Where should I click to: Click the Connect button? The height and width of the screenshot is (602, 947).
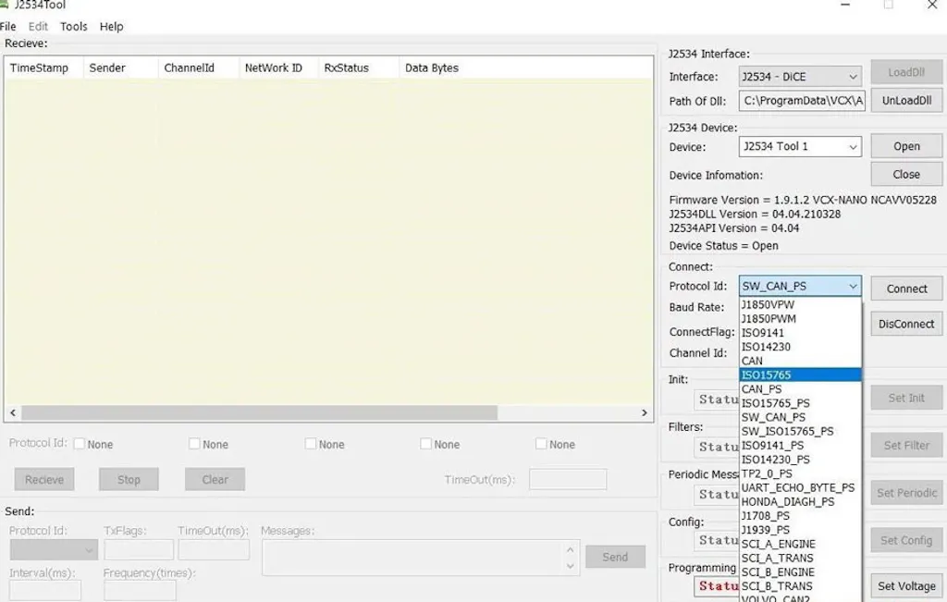pos(906,289)
